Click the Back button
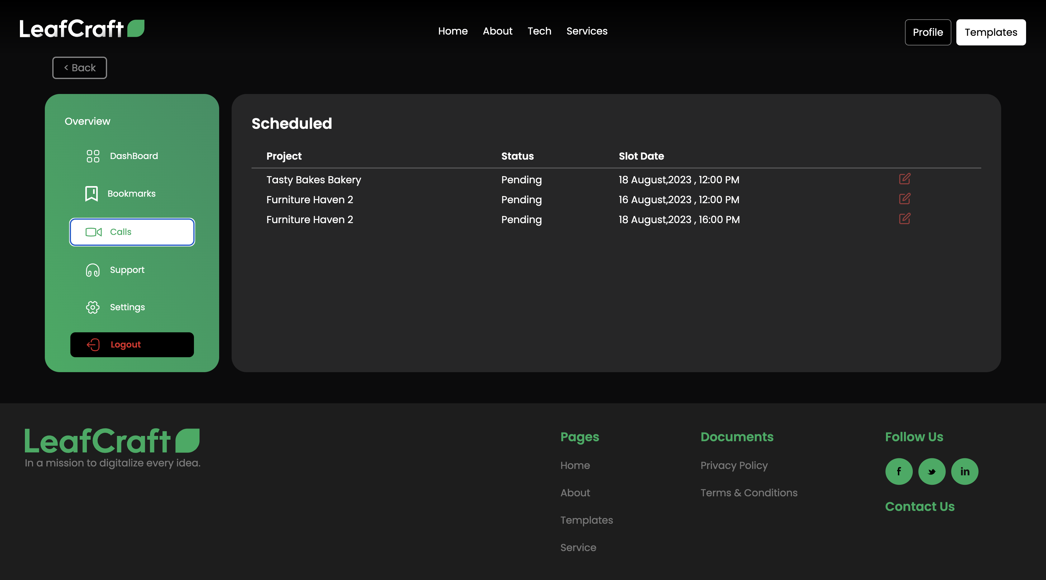The image size is (1046, 580). point(80,68)
